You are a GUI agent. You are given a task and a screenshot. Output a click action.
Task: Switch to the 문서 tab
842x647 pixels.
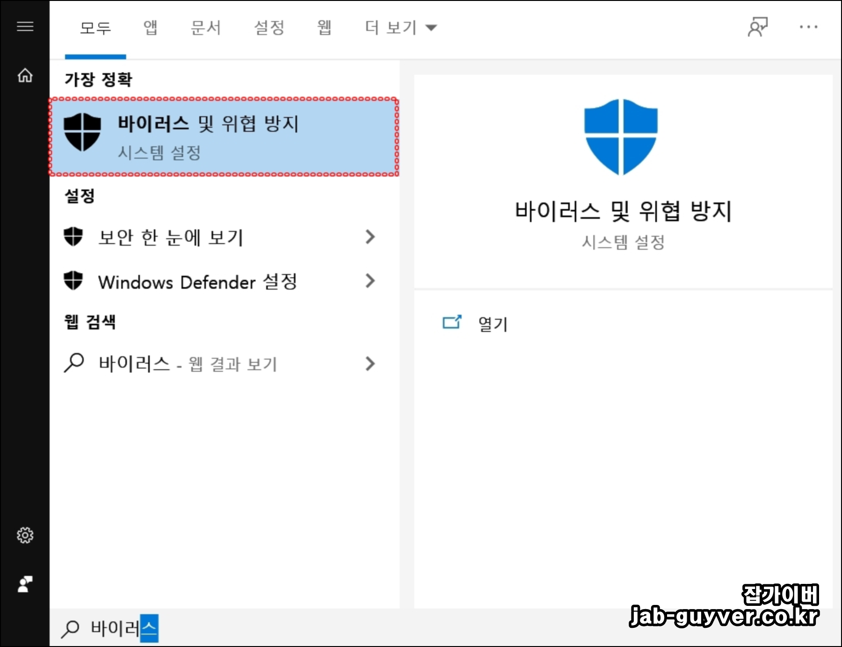pyautogui.click(x=206, y=28)
